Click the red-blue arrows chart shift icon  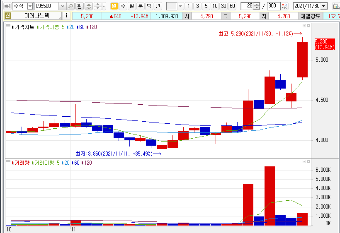[x=285, y=6]
